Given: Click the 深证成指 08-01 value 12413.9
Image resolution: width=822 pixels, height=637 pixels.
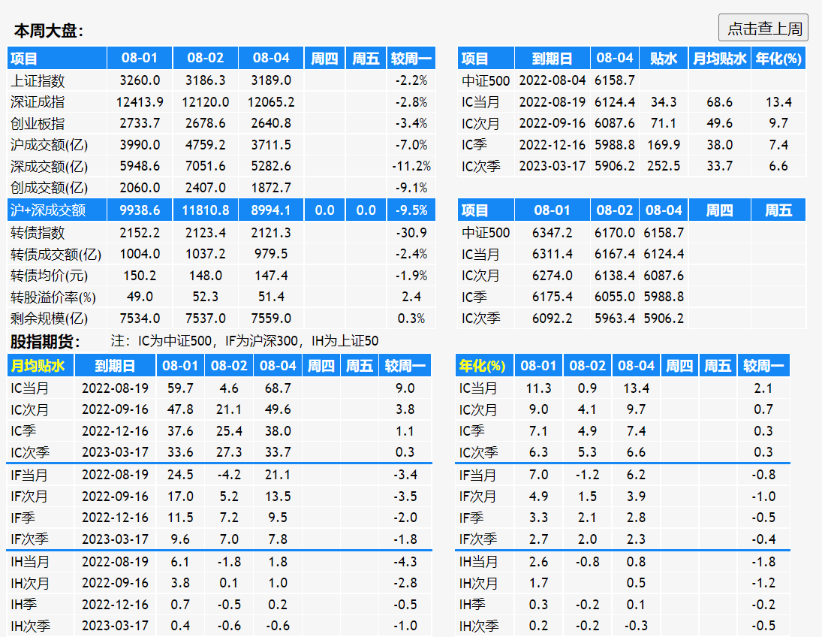Looking at the screenshot, I should (140, 102).
